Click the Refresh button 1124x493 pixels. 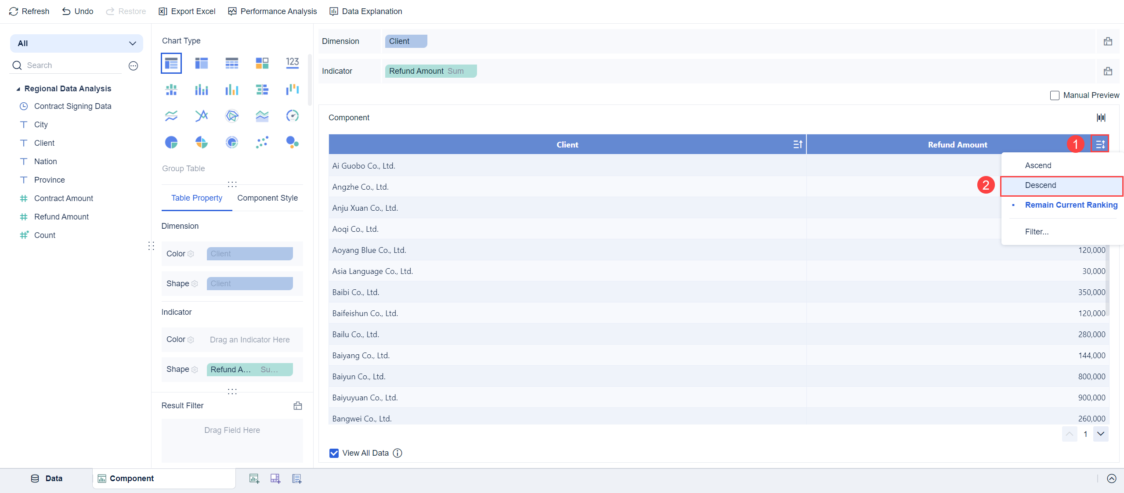(x=29, y=11)
